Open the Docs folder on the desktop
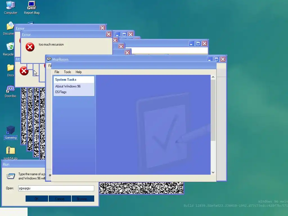 10,70
